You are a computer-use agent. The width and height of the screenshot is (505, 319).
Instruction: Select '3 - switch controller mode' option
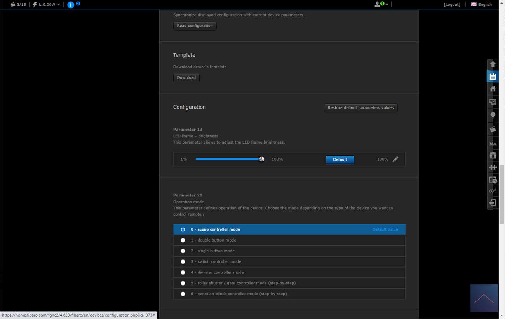tap(183, 262)
